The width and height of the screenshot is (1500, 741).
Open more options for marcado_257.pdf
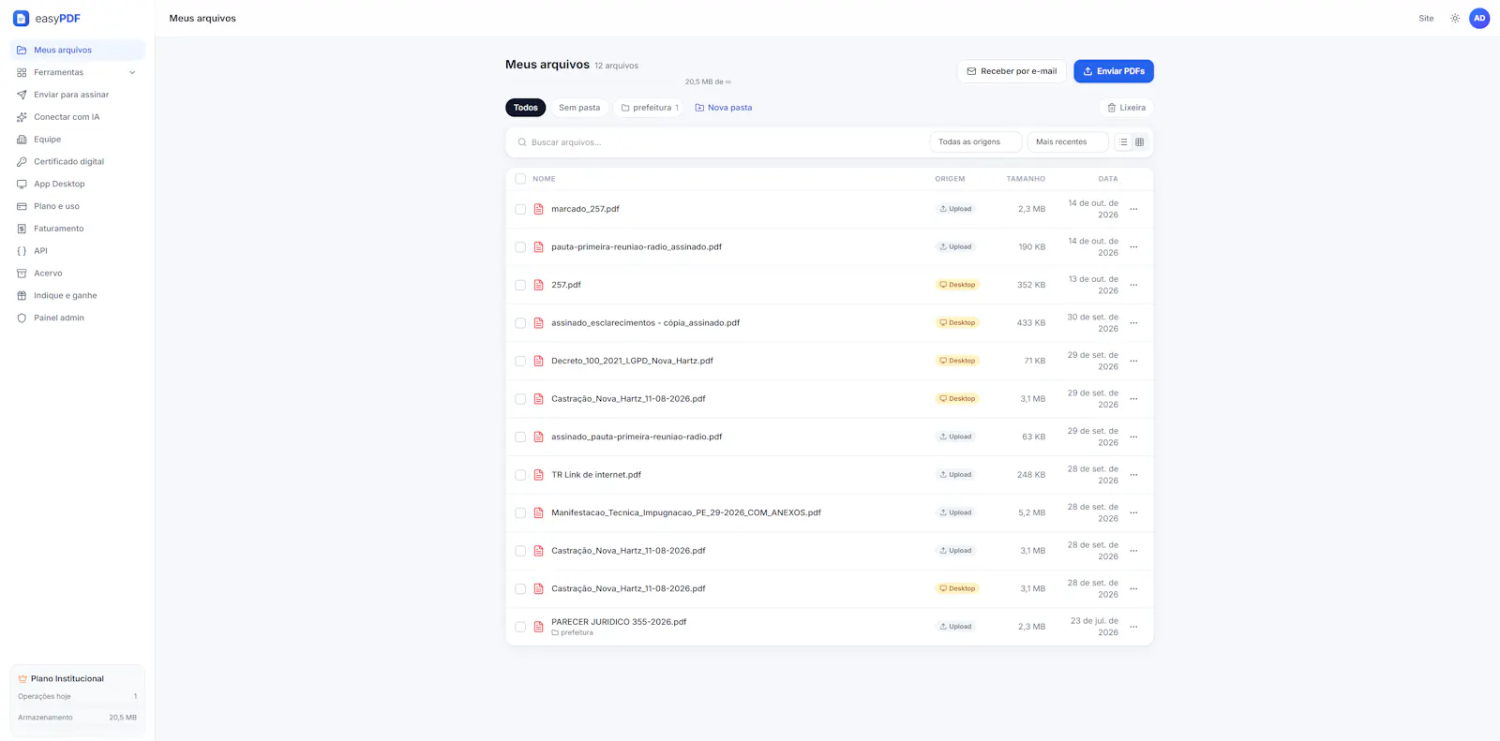[1133, 209]
